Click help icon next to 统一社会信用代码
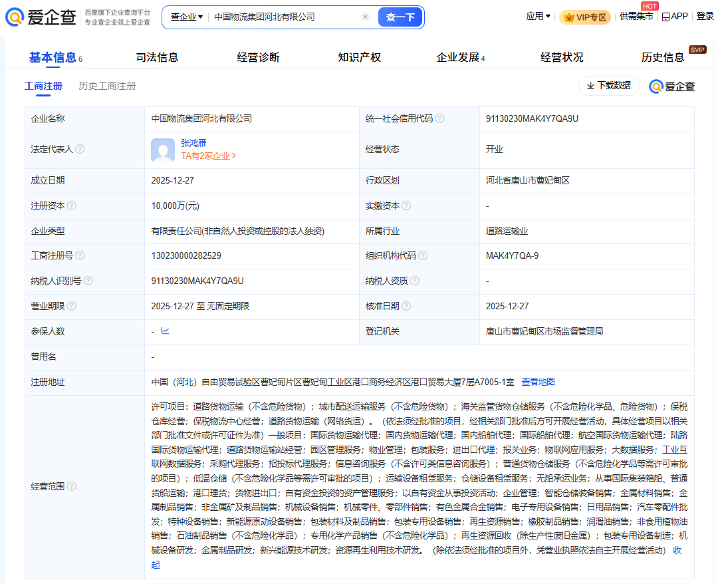Screen dimensions: 714x584 pos(439,119)
